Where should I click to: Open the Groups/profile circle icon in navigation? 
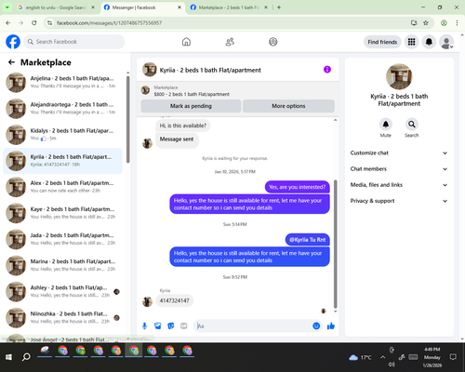[x=273, y=42]
